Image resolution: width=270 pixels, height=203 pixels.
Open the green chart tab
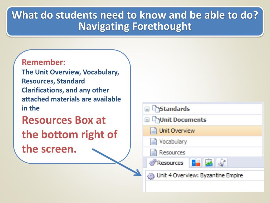tap(209, 163)
